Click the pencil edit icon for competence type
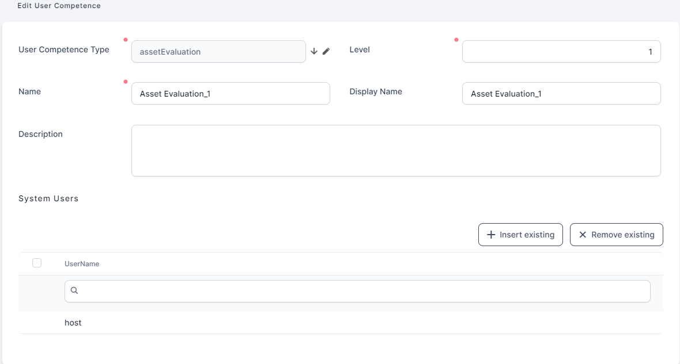The height and width of the screenshot is (364, 680). pos(326,51)
